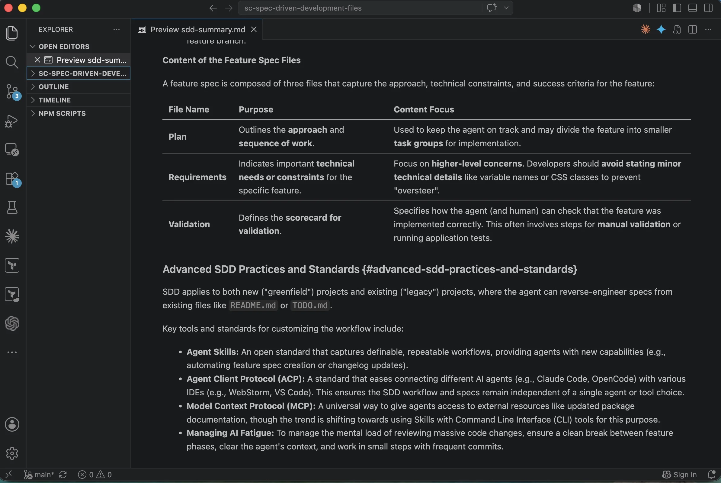Open the Testing flask view
Viewport: 721px width, 483px height.
pos(12,207)
